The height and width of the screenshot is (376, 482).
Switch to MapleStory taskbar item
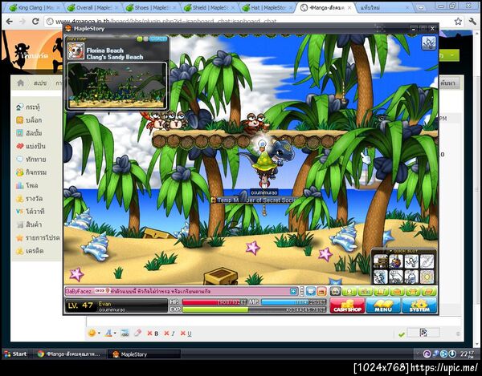145,354
